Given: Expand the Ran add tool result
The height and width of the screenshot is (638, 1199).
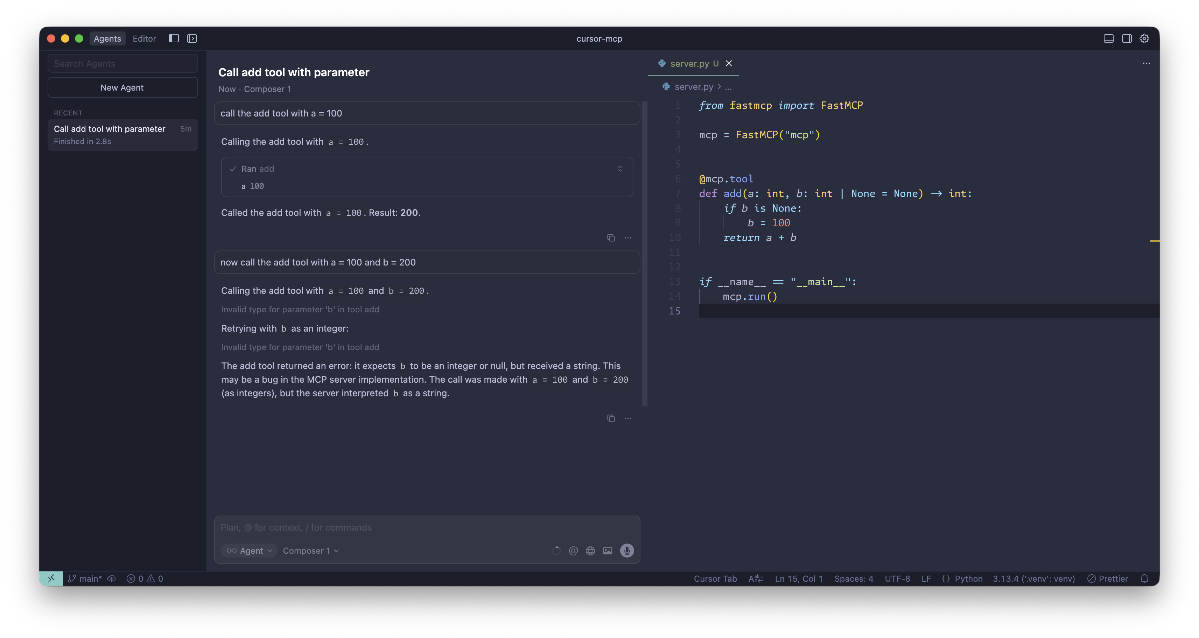Looking at the screenshot, I should click(620, 169).
